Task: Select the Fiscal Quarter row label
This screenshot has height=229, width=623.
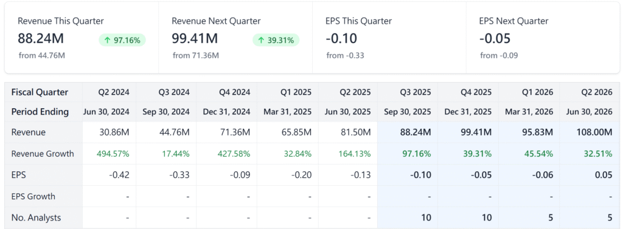Action: (x=40, y=92)
